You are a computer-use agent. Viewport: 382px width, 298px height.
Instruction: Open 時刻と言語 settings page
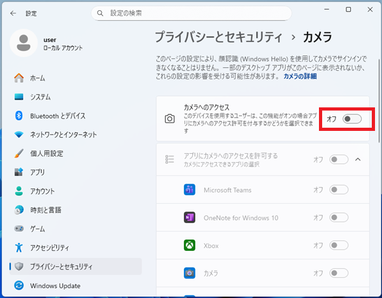pyautogui.click(x=76, y=210)
